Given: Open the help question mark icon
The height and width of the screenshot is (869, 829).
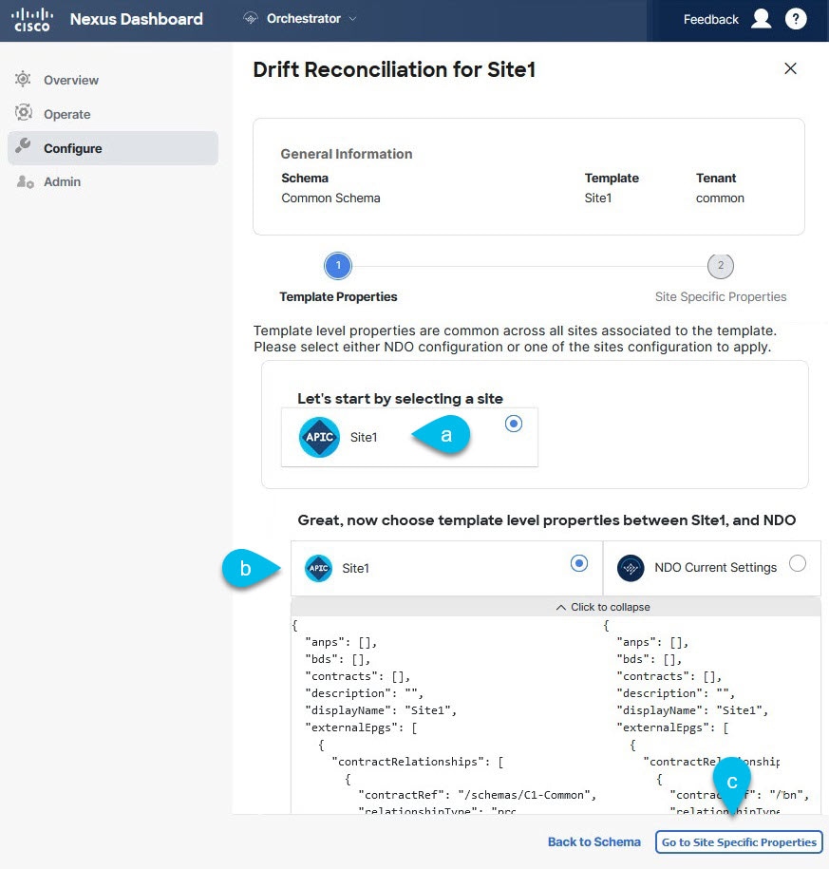Looking at the screenshot, I should click(796, 19).
